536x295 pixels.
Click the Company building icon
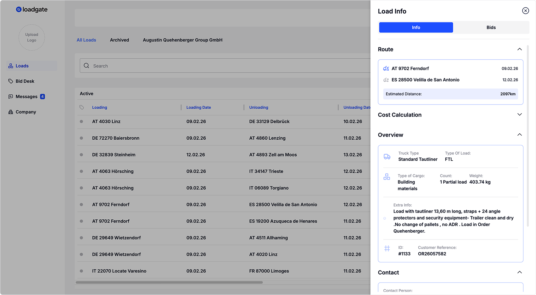click(11, 112)
